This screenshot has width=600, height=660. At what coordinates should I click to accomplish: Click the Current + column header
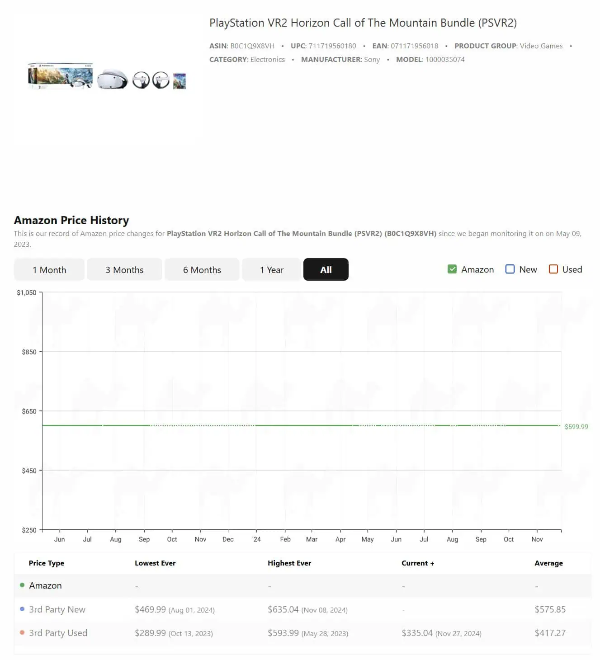pyautogui.click(x=417, y=563)
